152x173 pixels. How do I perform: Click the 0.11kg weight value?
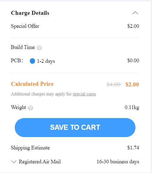pyautogui.click(x=132, y=107)
